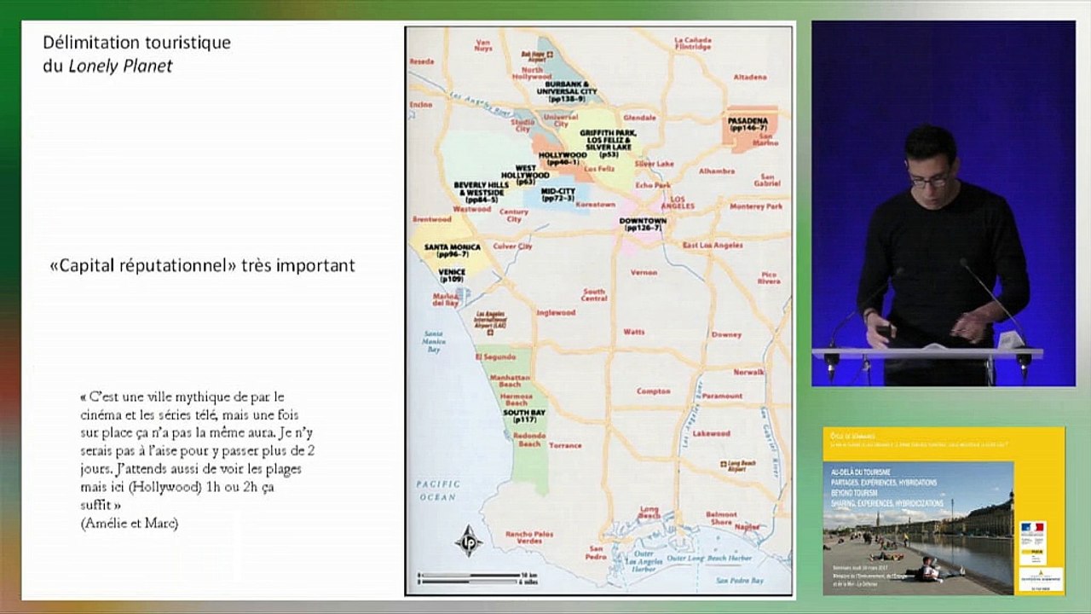Select the speaker video feed

coord(944,204)
